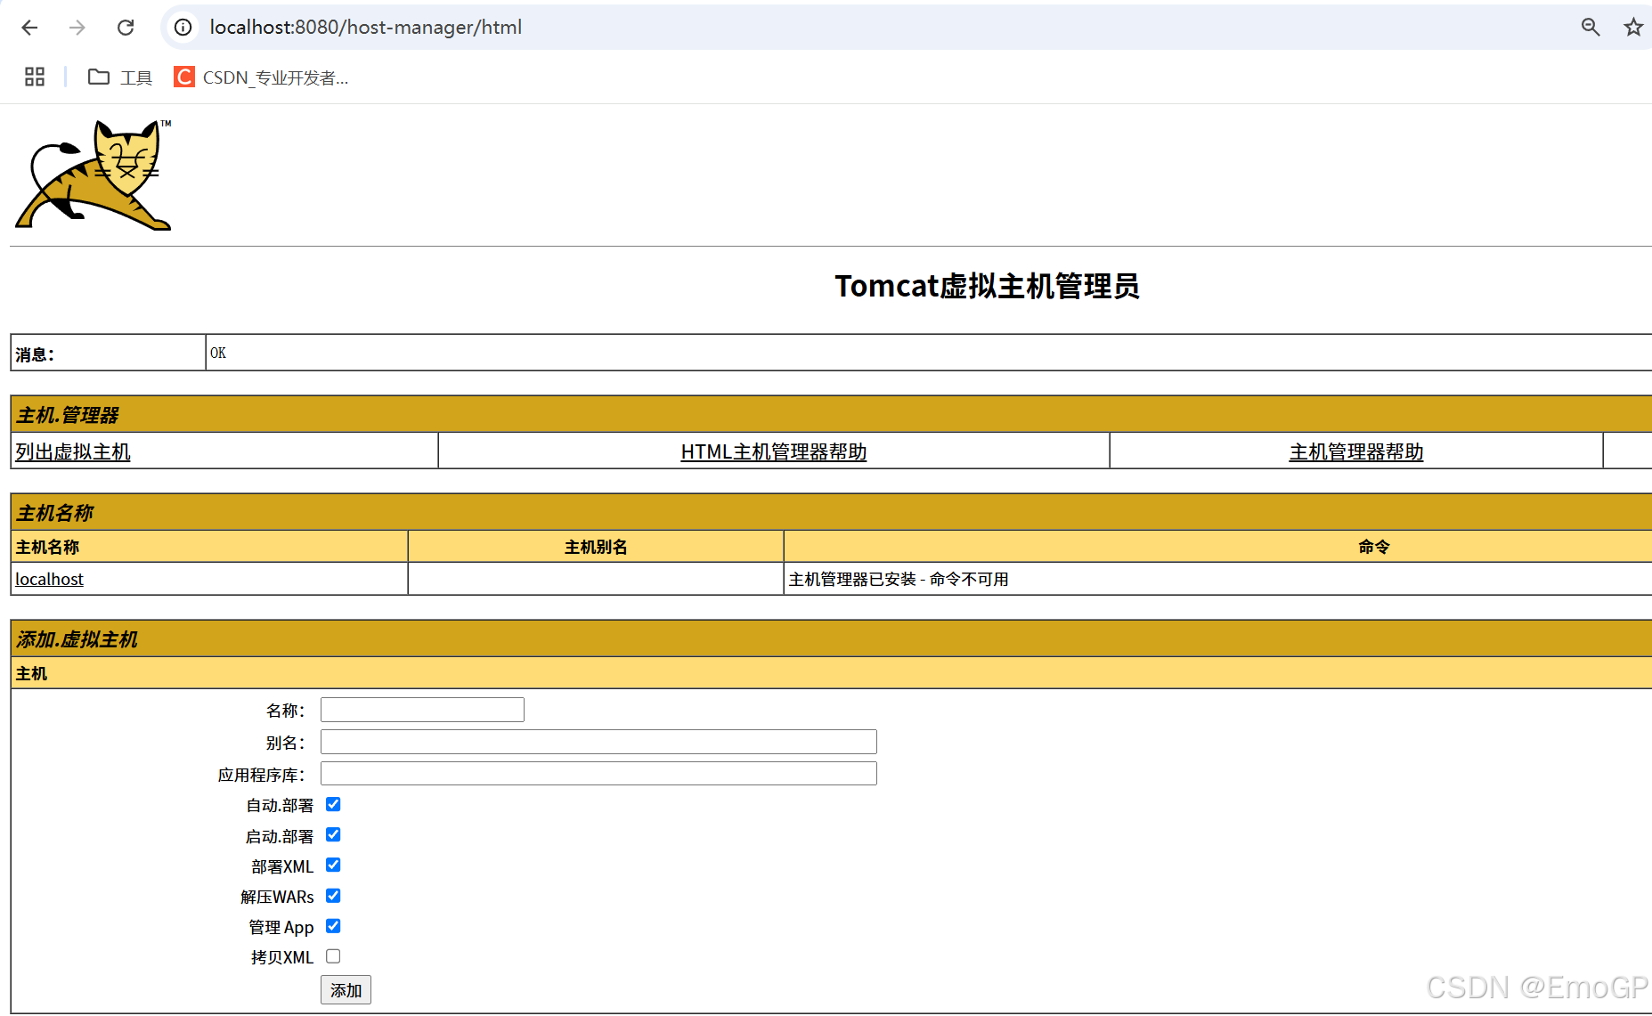1652x1016 pixels.
Task: Focus the 应用程序库 text field
Action: pyautogui.click(x=598, y=773)
